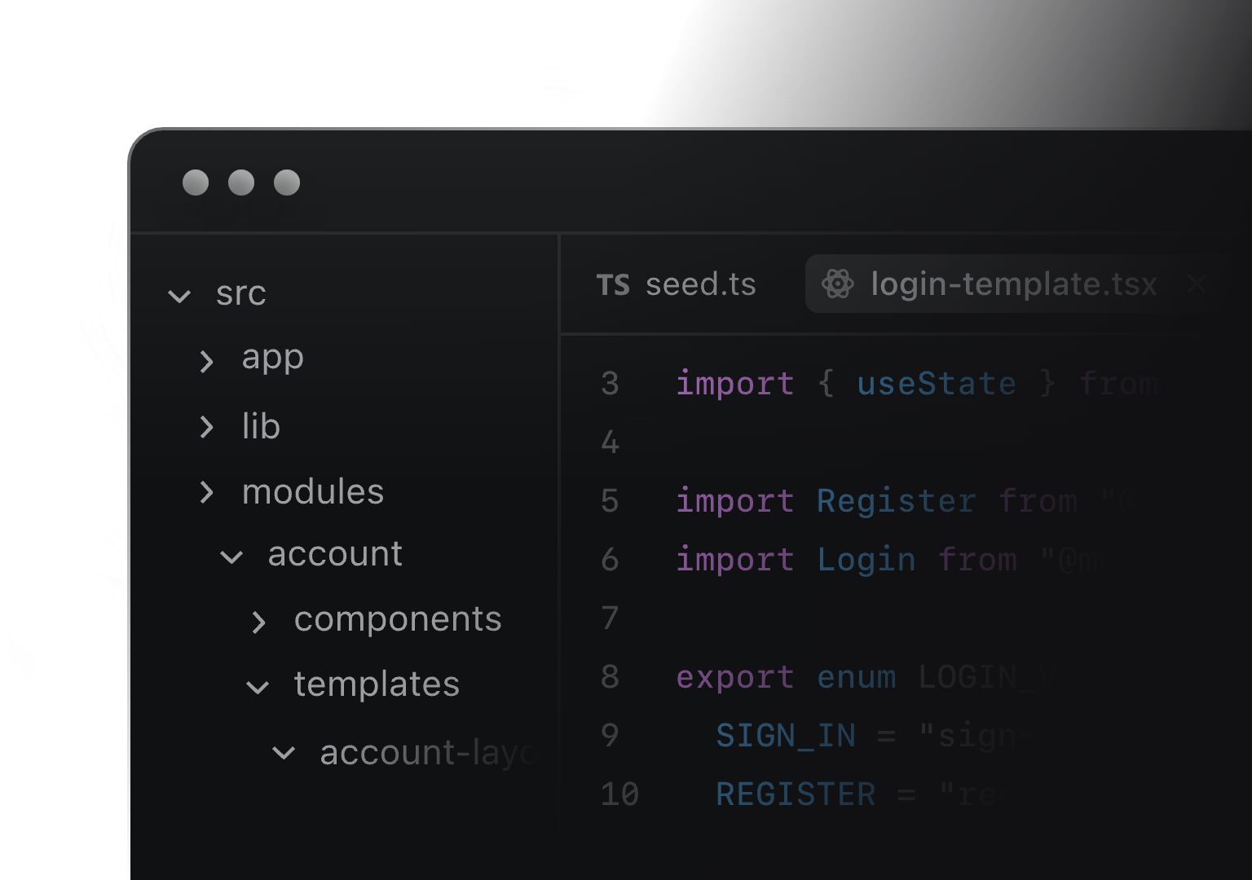
Task: Click the leftmost window control dot
Action: (x=196, y=183)
